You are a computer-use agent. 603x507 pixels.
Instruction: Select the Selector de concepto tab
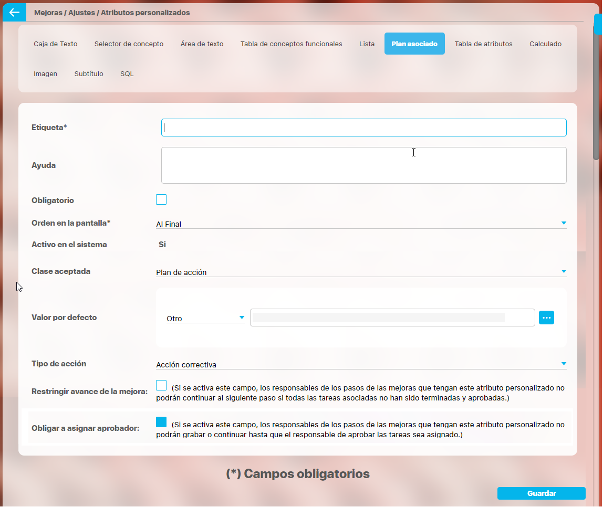tap(129, 44)
